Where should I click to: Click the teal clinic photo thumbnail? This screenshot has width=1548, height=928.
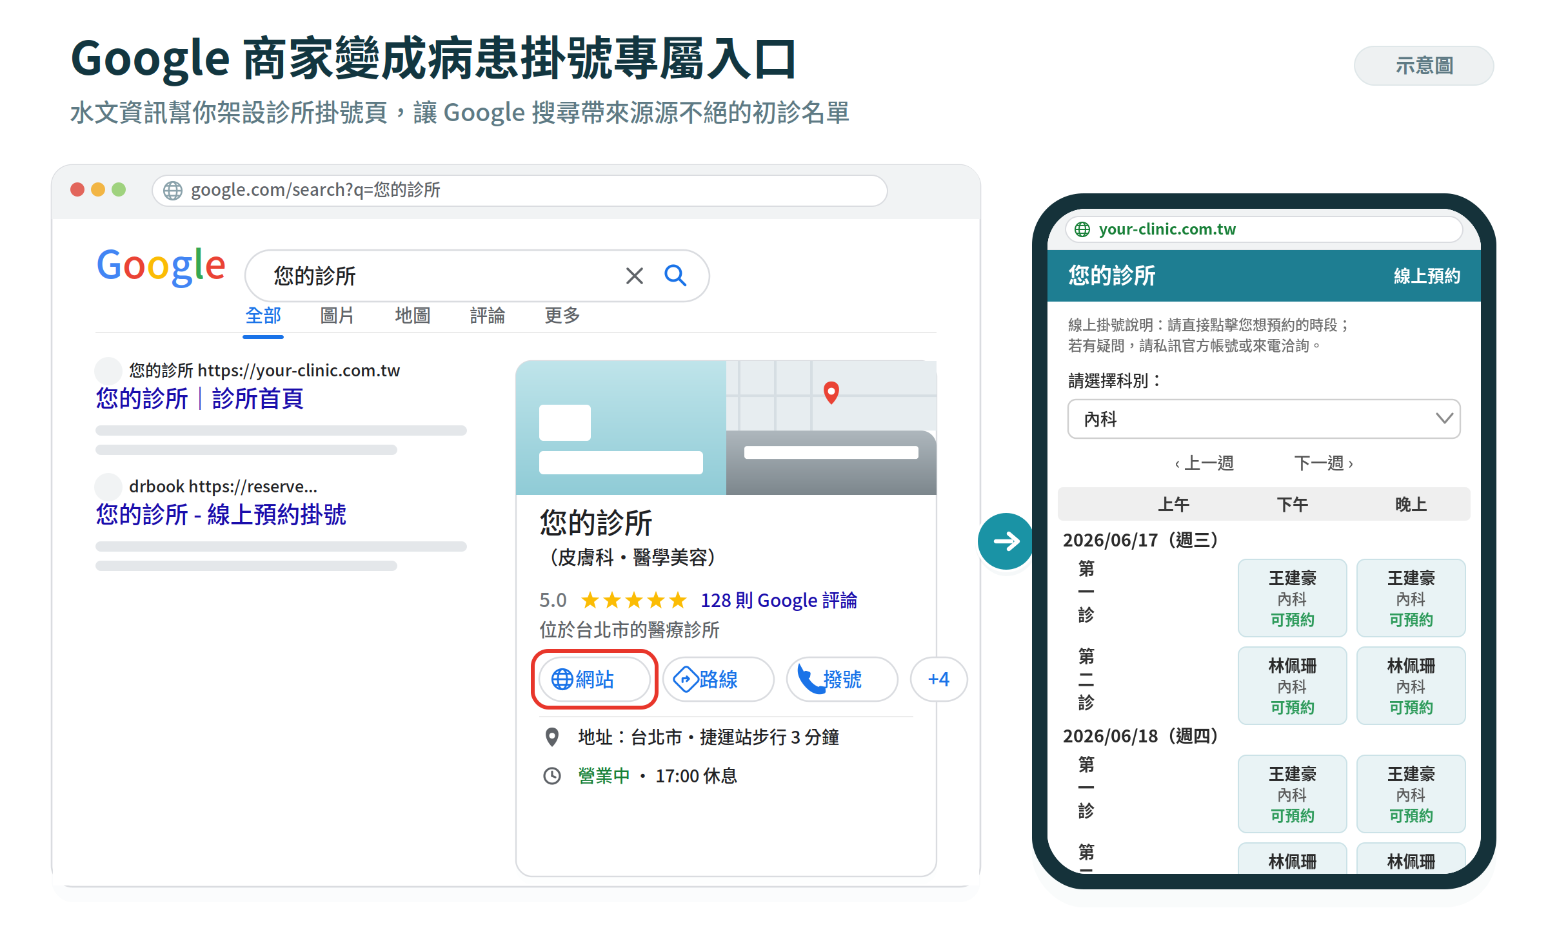coord(621,428)
